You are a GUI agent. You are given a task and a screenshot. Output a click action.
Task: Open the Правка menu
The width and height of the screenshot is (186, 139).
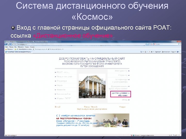click(x=11, y=47)
